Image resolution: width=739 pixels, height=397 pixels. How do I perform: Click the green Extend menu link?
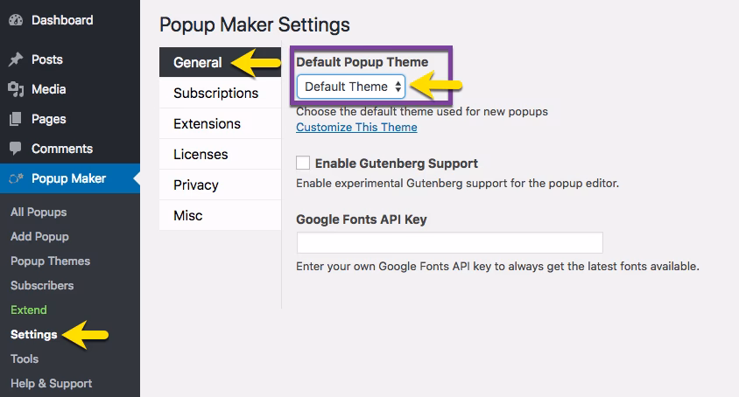29,310
